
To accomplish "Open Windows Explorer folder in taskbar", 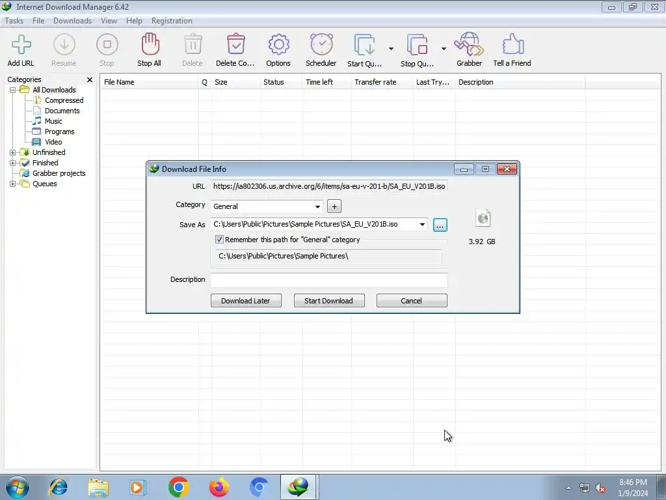I will (x=98, y=487).
